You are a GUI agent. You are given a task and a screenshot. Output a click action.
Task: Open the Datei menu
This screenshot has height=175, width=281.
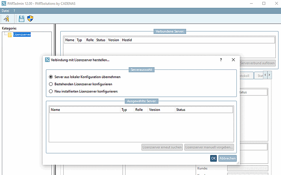(5, 11)
